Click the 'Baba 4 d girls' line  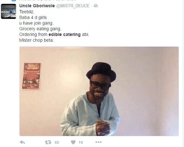[x=33, y=18]
